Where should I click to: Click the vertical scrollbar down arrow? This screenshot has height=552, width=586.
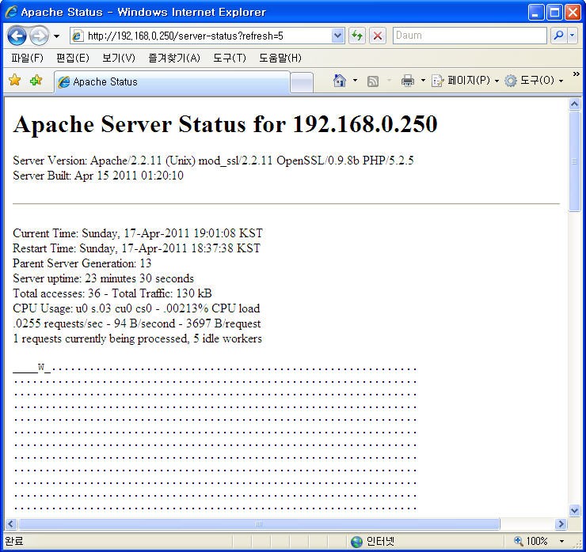coord(574,510)
